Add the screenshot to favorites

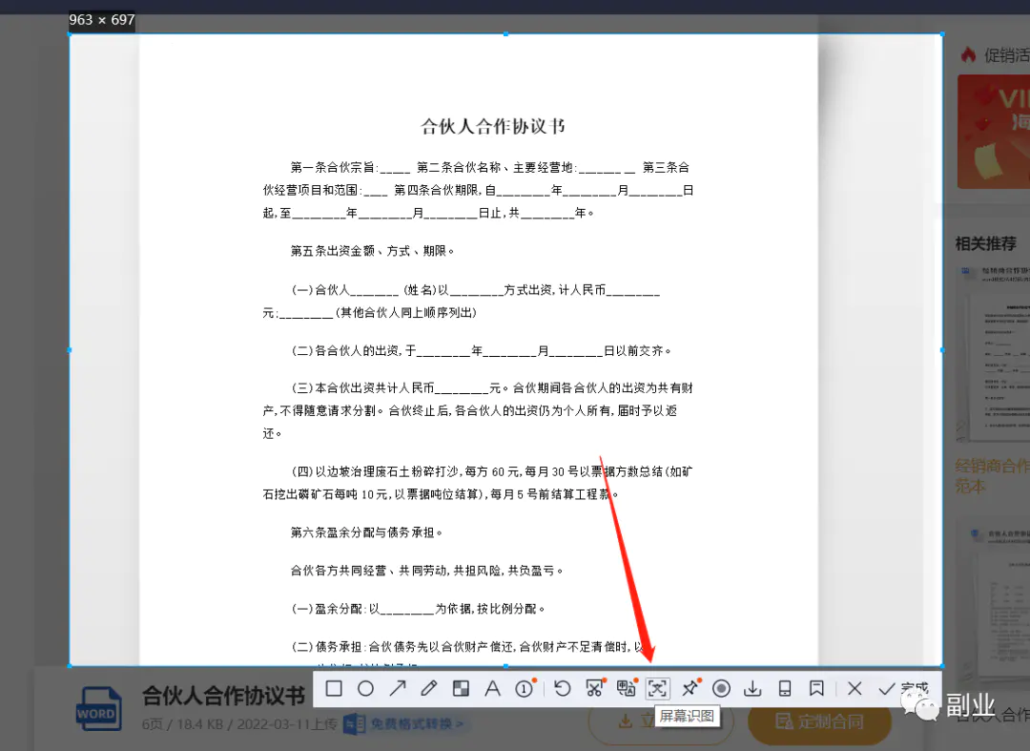tap(816, 688)
